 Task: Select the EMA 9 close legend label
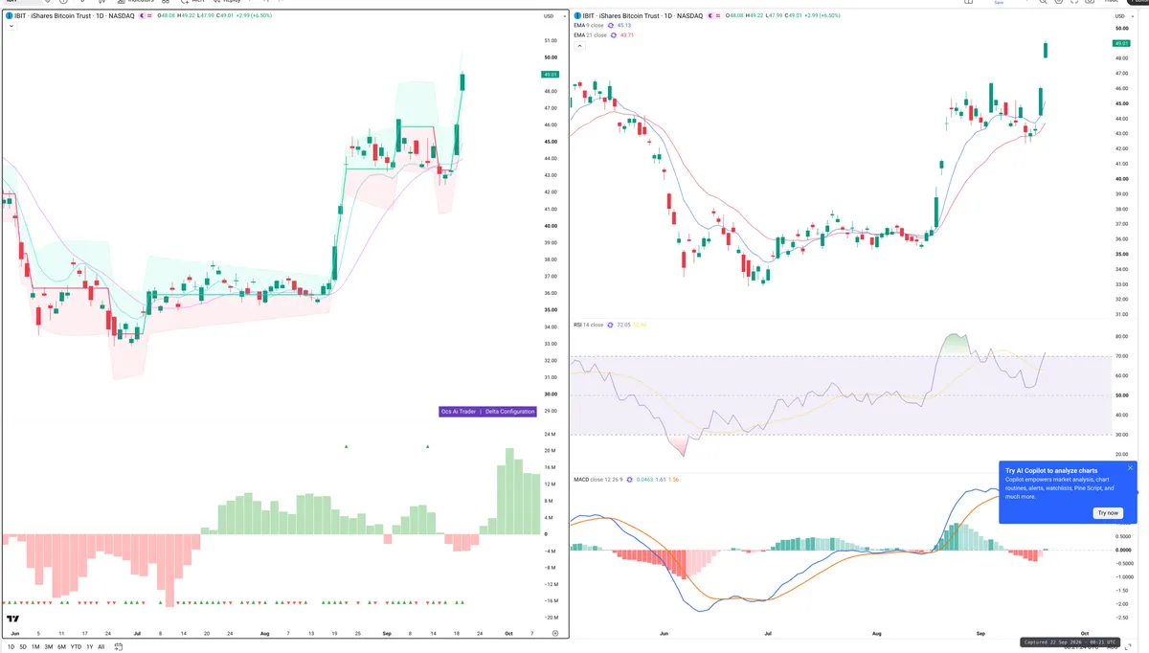point(589,25)
